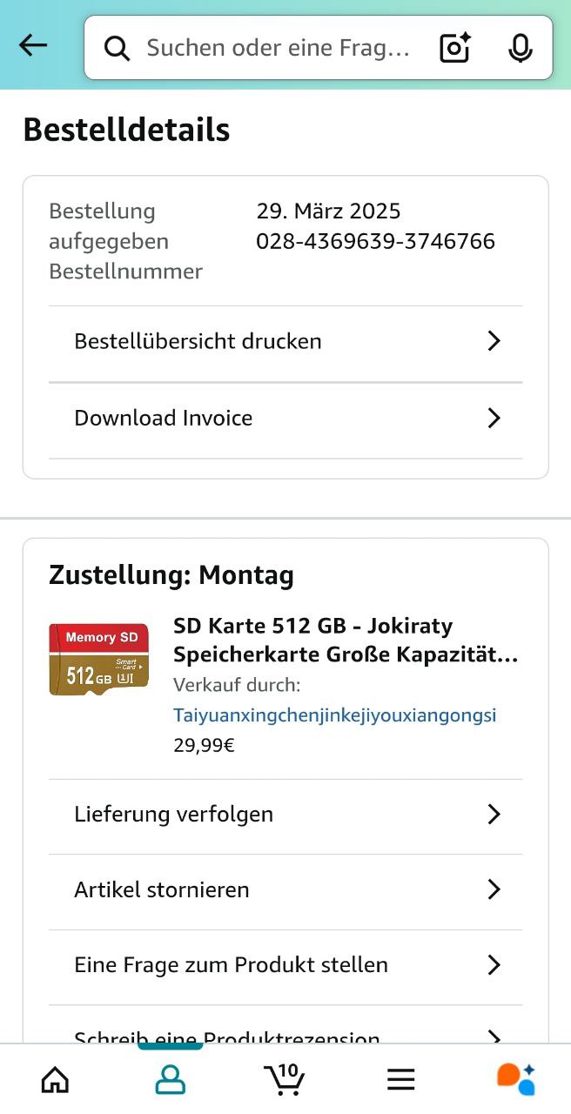Open the shopping cart icon
This screenshot has height=1114, width=571.
284,1080
